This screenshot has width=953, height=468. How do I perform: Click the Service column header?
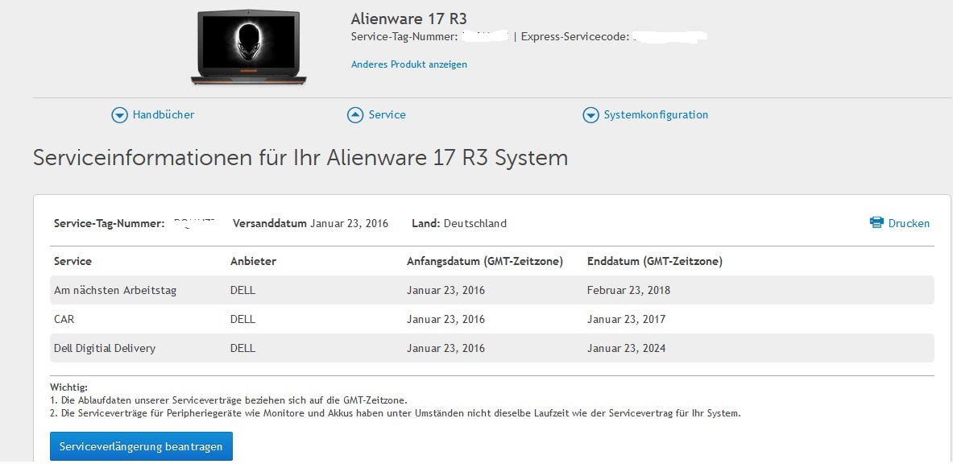tap(73, 261)
